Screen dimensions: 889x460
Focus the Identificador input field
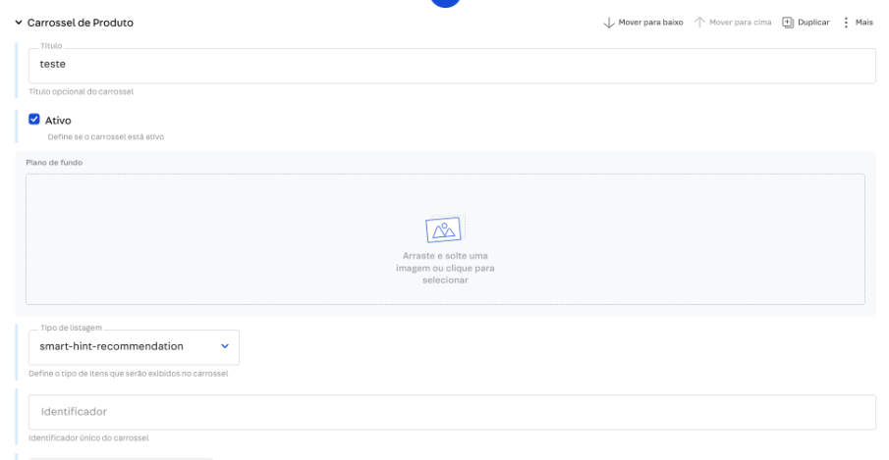[x=452, y=412]
